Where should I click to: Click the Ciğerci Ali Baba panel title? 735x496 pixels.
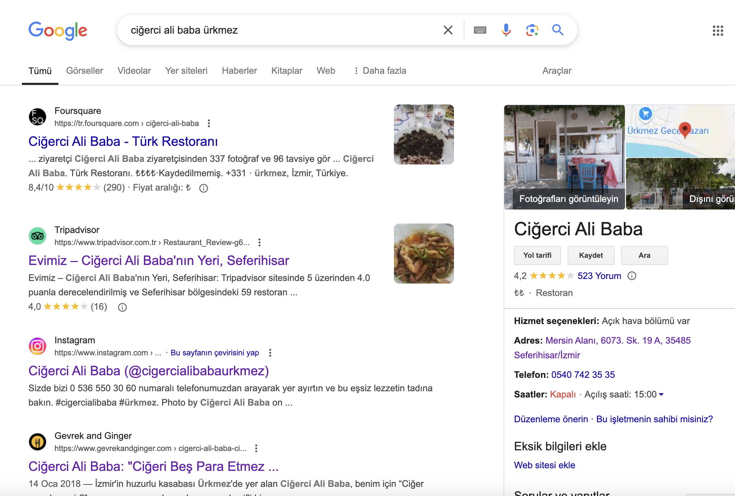tap(578, 229)
